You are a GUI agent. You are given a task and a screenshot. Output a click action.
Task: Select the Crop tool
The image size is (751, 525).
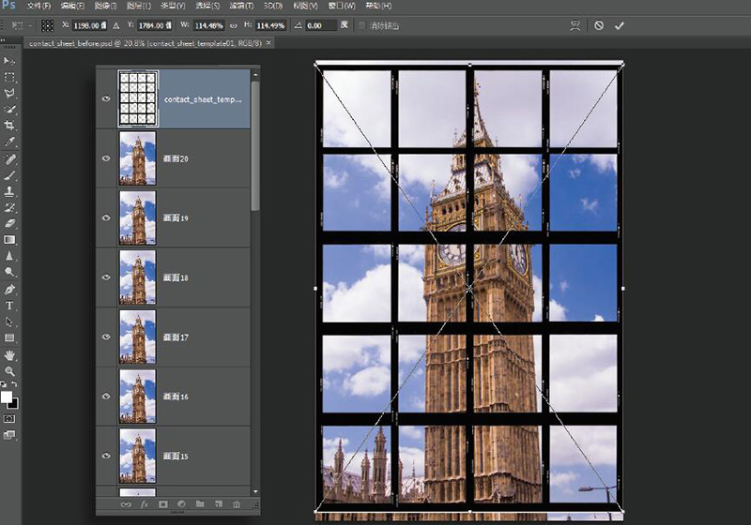pos(10,125)
